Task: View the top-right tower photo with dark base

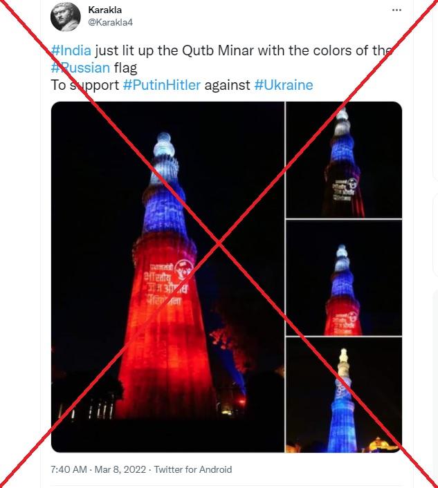Action: pyautogui.click(x=344, y=160)
